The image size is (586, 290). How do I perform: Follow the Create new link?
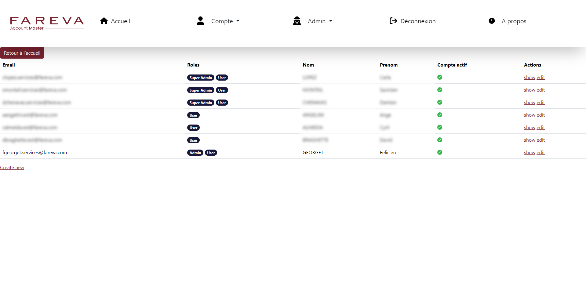coord(12,168)
